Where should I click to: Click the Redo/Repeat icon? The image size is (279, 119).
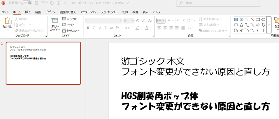click(x=52, y=3)
